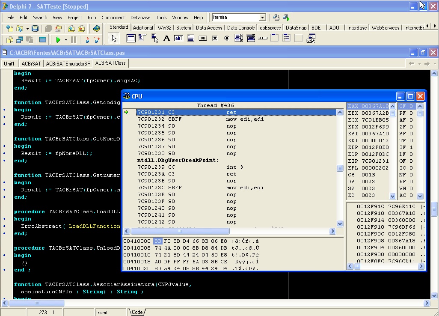Click the Trace Into debug icon
This screenshot has height=316, width=439.
click(x=87, y=40)
